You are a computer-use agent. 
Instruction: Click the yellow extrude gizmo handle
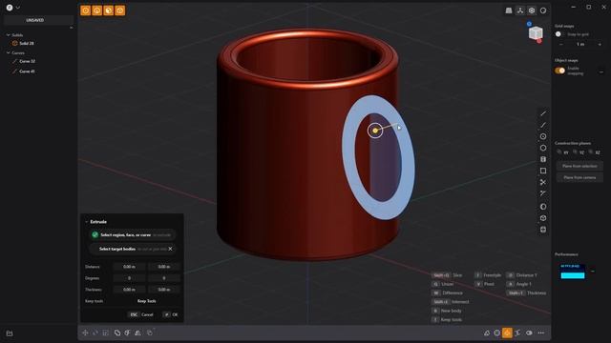coord(375,131)
